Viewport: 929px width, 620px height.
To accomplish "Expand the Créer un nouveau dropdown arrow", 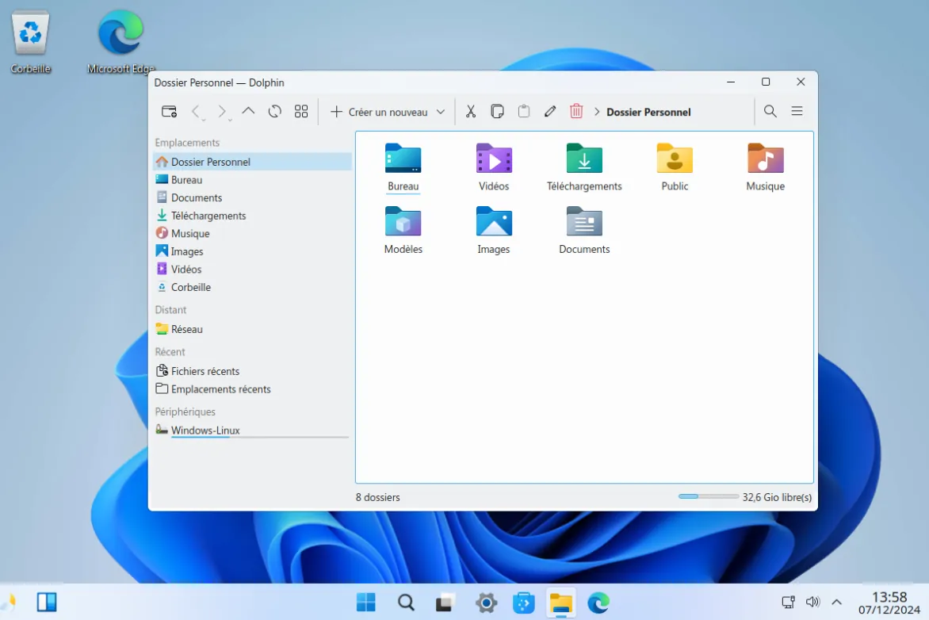I will (441, 112).
